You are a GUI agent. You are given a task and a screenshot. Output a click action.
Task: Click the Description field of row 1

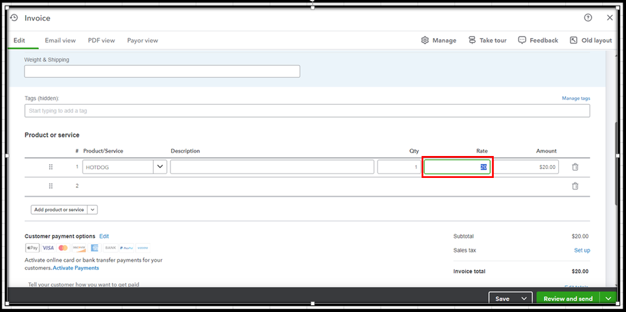(272, 167)
